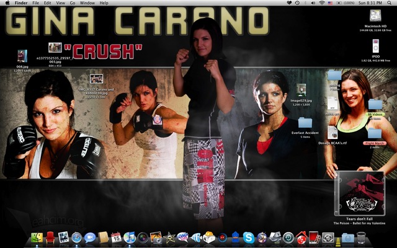Open the Apple menu
This screenshot has width=397, height=248.
point(7,2)
